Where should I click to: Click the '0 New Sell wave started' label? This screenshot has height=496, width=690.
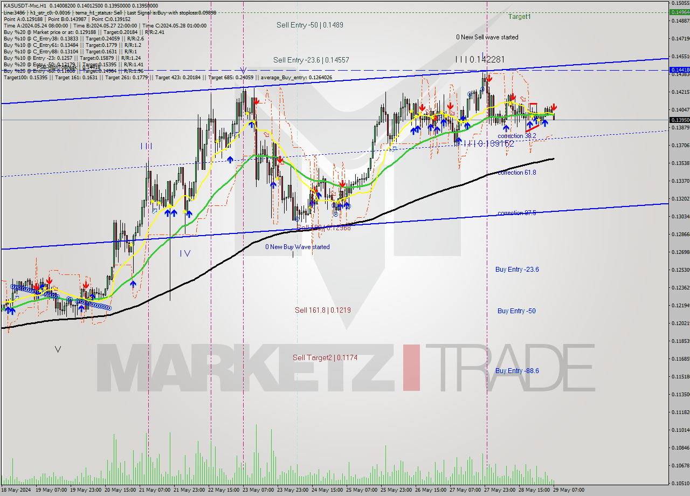pos(487,37)
